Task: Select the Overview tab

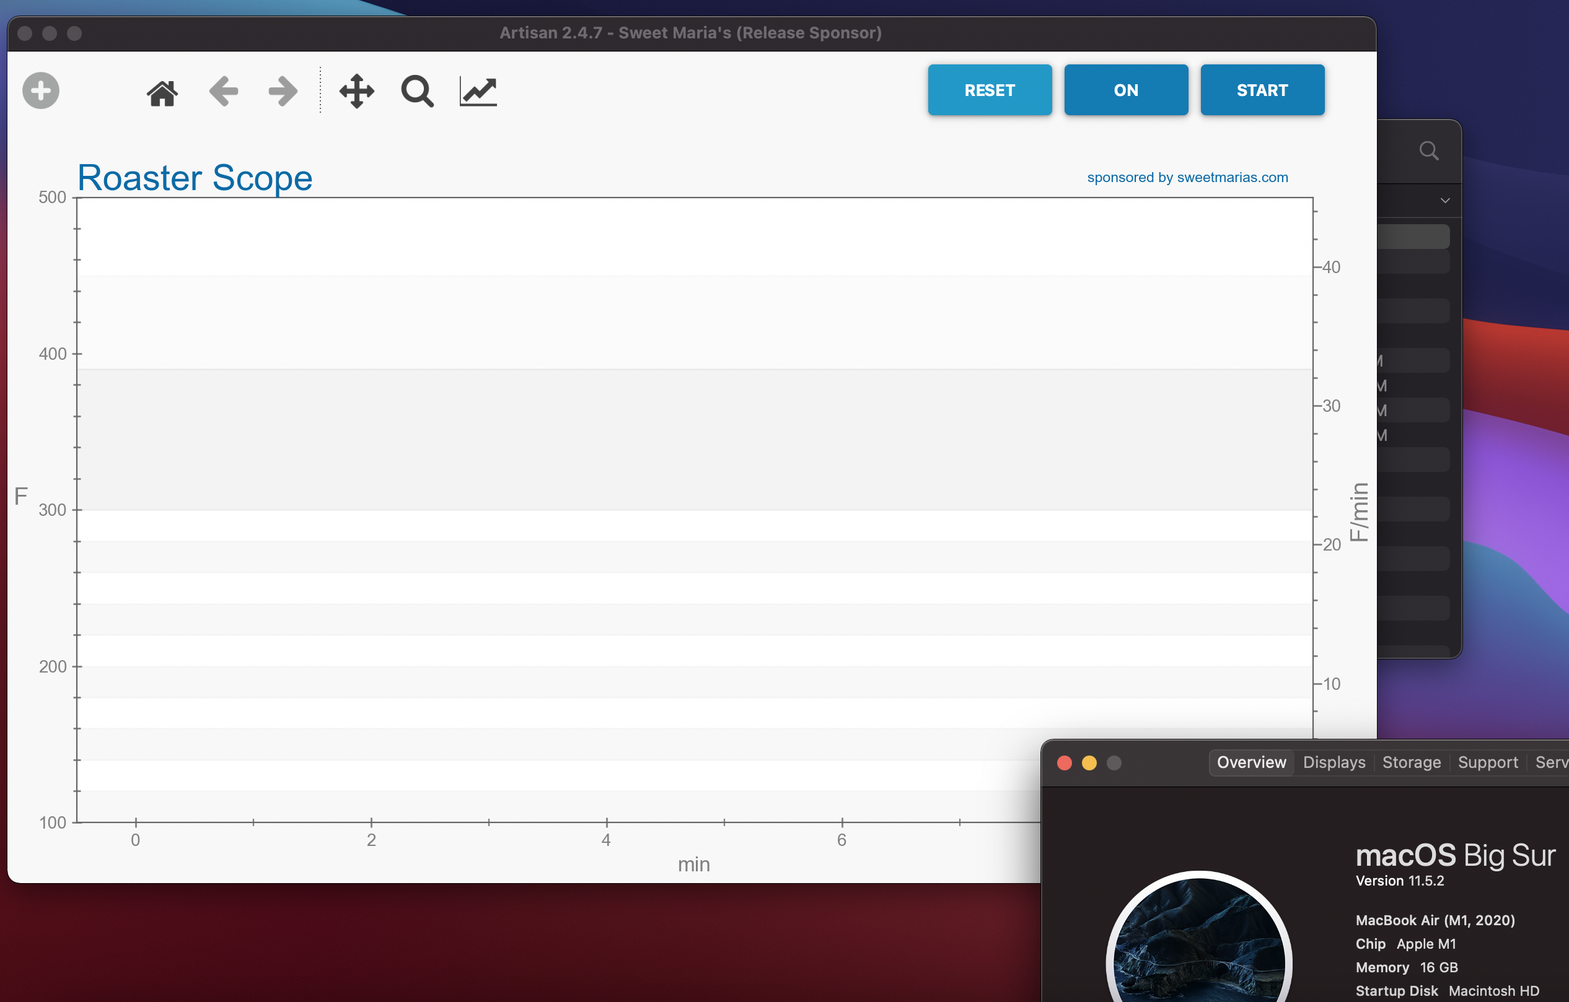Action: [1250, 762]
